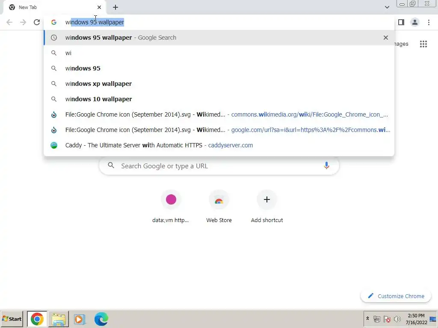
Task: Click the volume speaker tray icon
Action: pyautogui.click(x=397, y=319)
